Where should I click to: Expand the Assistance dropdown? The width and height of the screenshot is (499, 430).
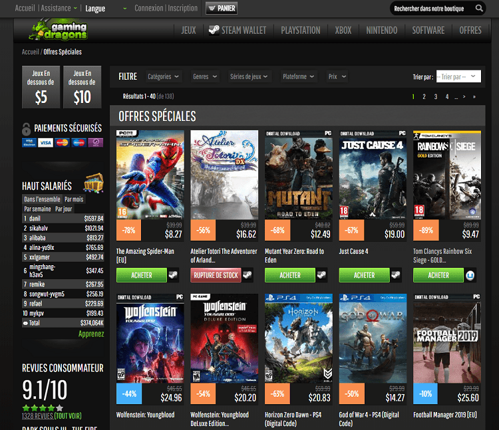point(59,8)
